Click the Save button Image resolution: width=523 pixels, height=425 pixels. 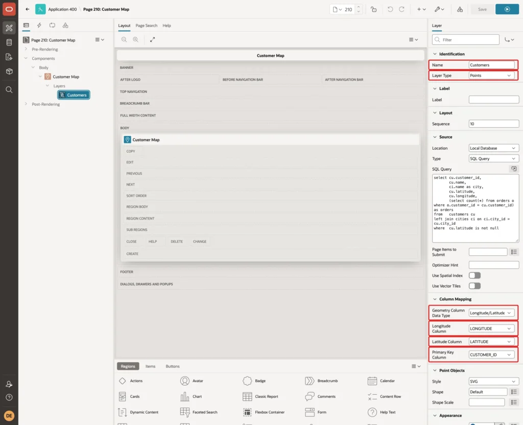482,9
